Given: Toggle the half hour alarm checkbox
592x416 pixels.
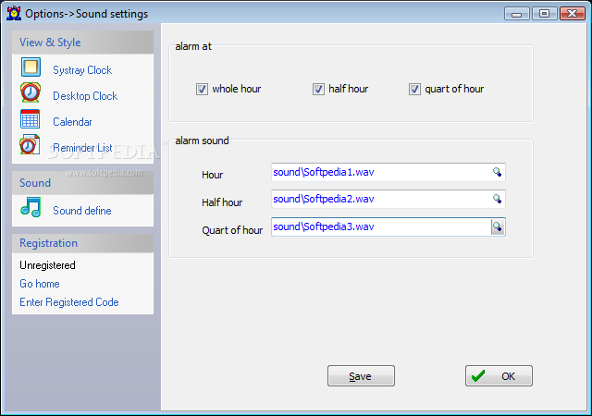Looking at the screenshot, I should coord(318,90).
